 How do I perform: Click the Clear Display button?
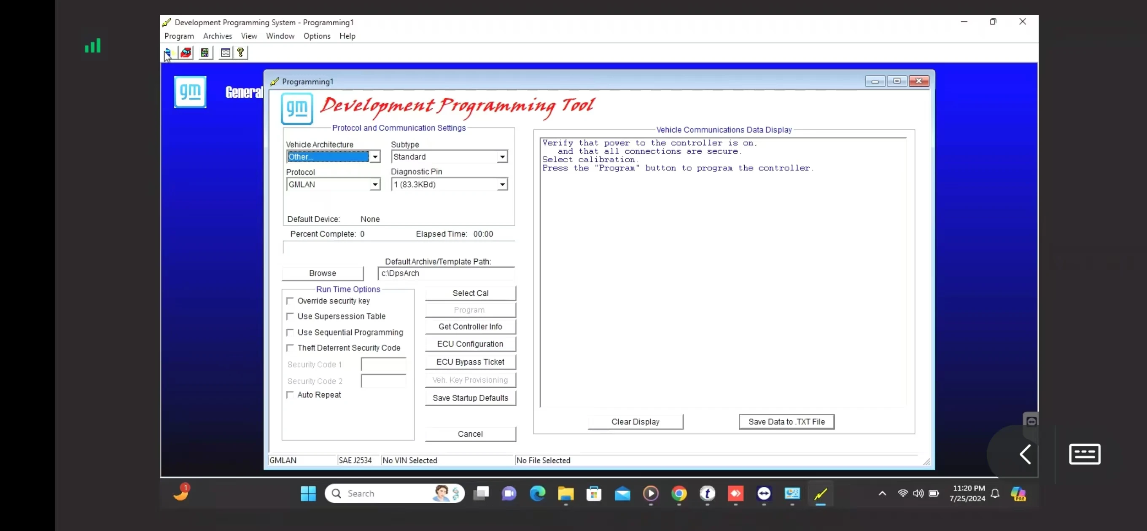[x=635, y=422]
